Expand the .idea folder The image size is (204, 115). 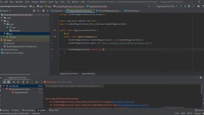pyautogui.click(x=2, y=18)
